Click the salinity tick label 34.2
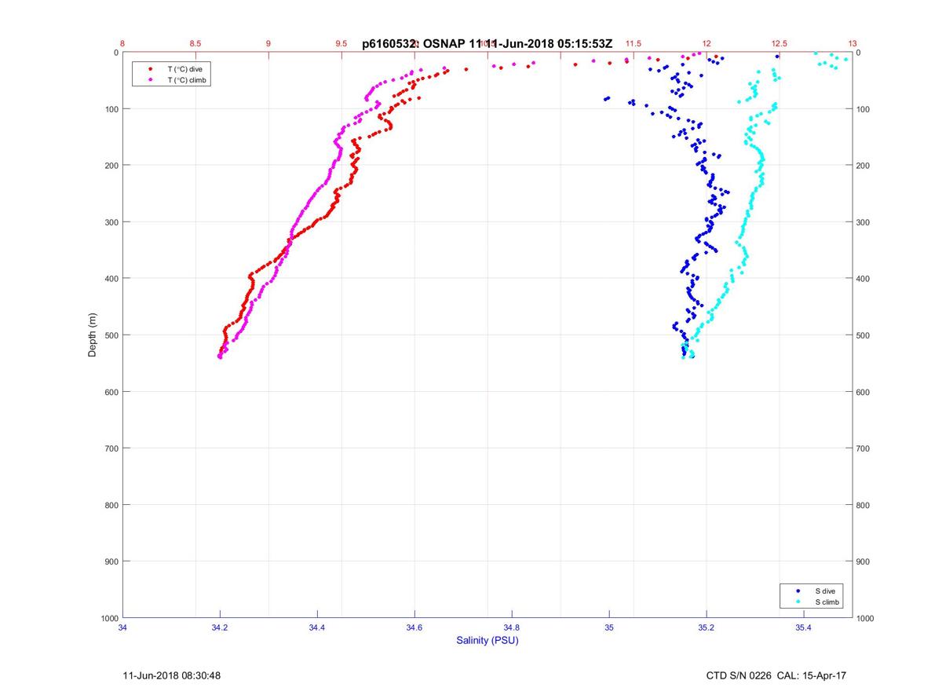Viewport: 942px width, 695px height. coord(220,627)
